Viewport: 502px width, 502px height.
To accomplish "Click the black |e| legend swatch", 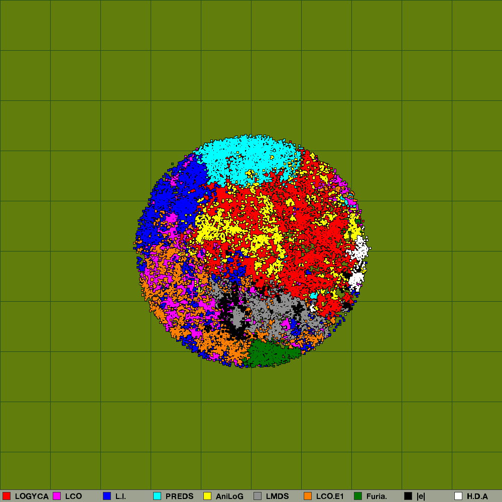I will pos(408,496).
